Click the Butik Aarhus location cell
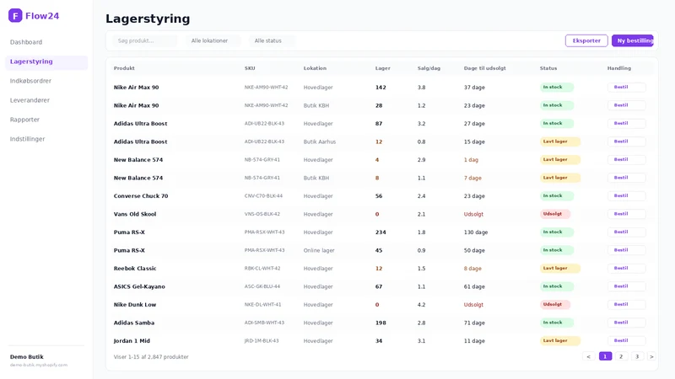The image size is (675, 379). click(320, 141)
